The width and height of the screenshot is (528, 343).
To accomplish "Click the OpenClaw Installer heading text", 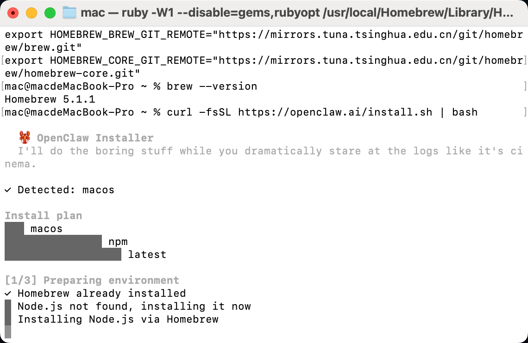I will (x=95, y=138).
